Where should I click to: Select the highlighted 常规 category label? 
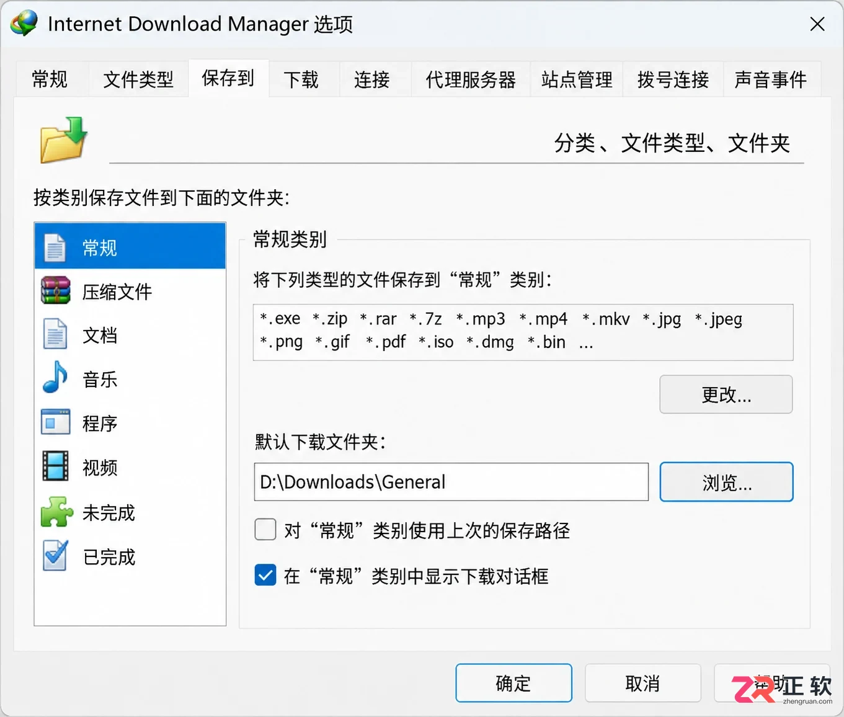100,248
